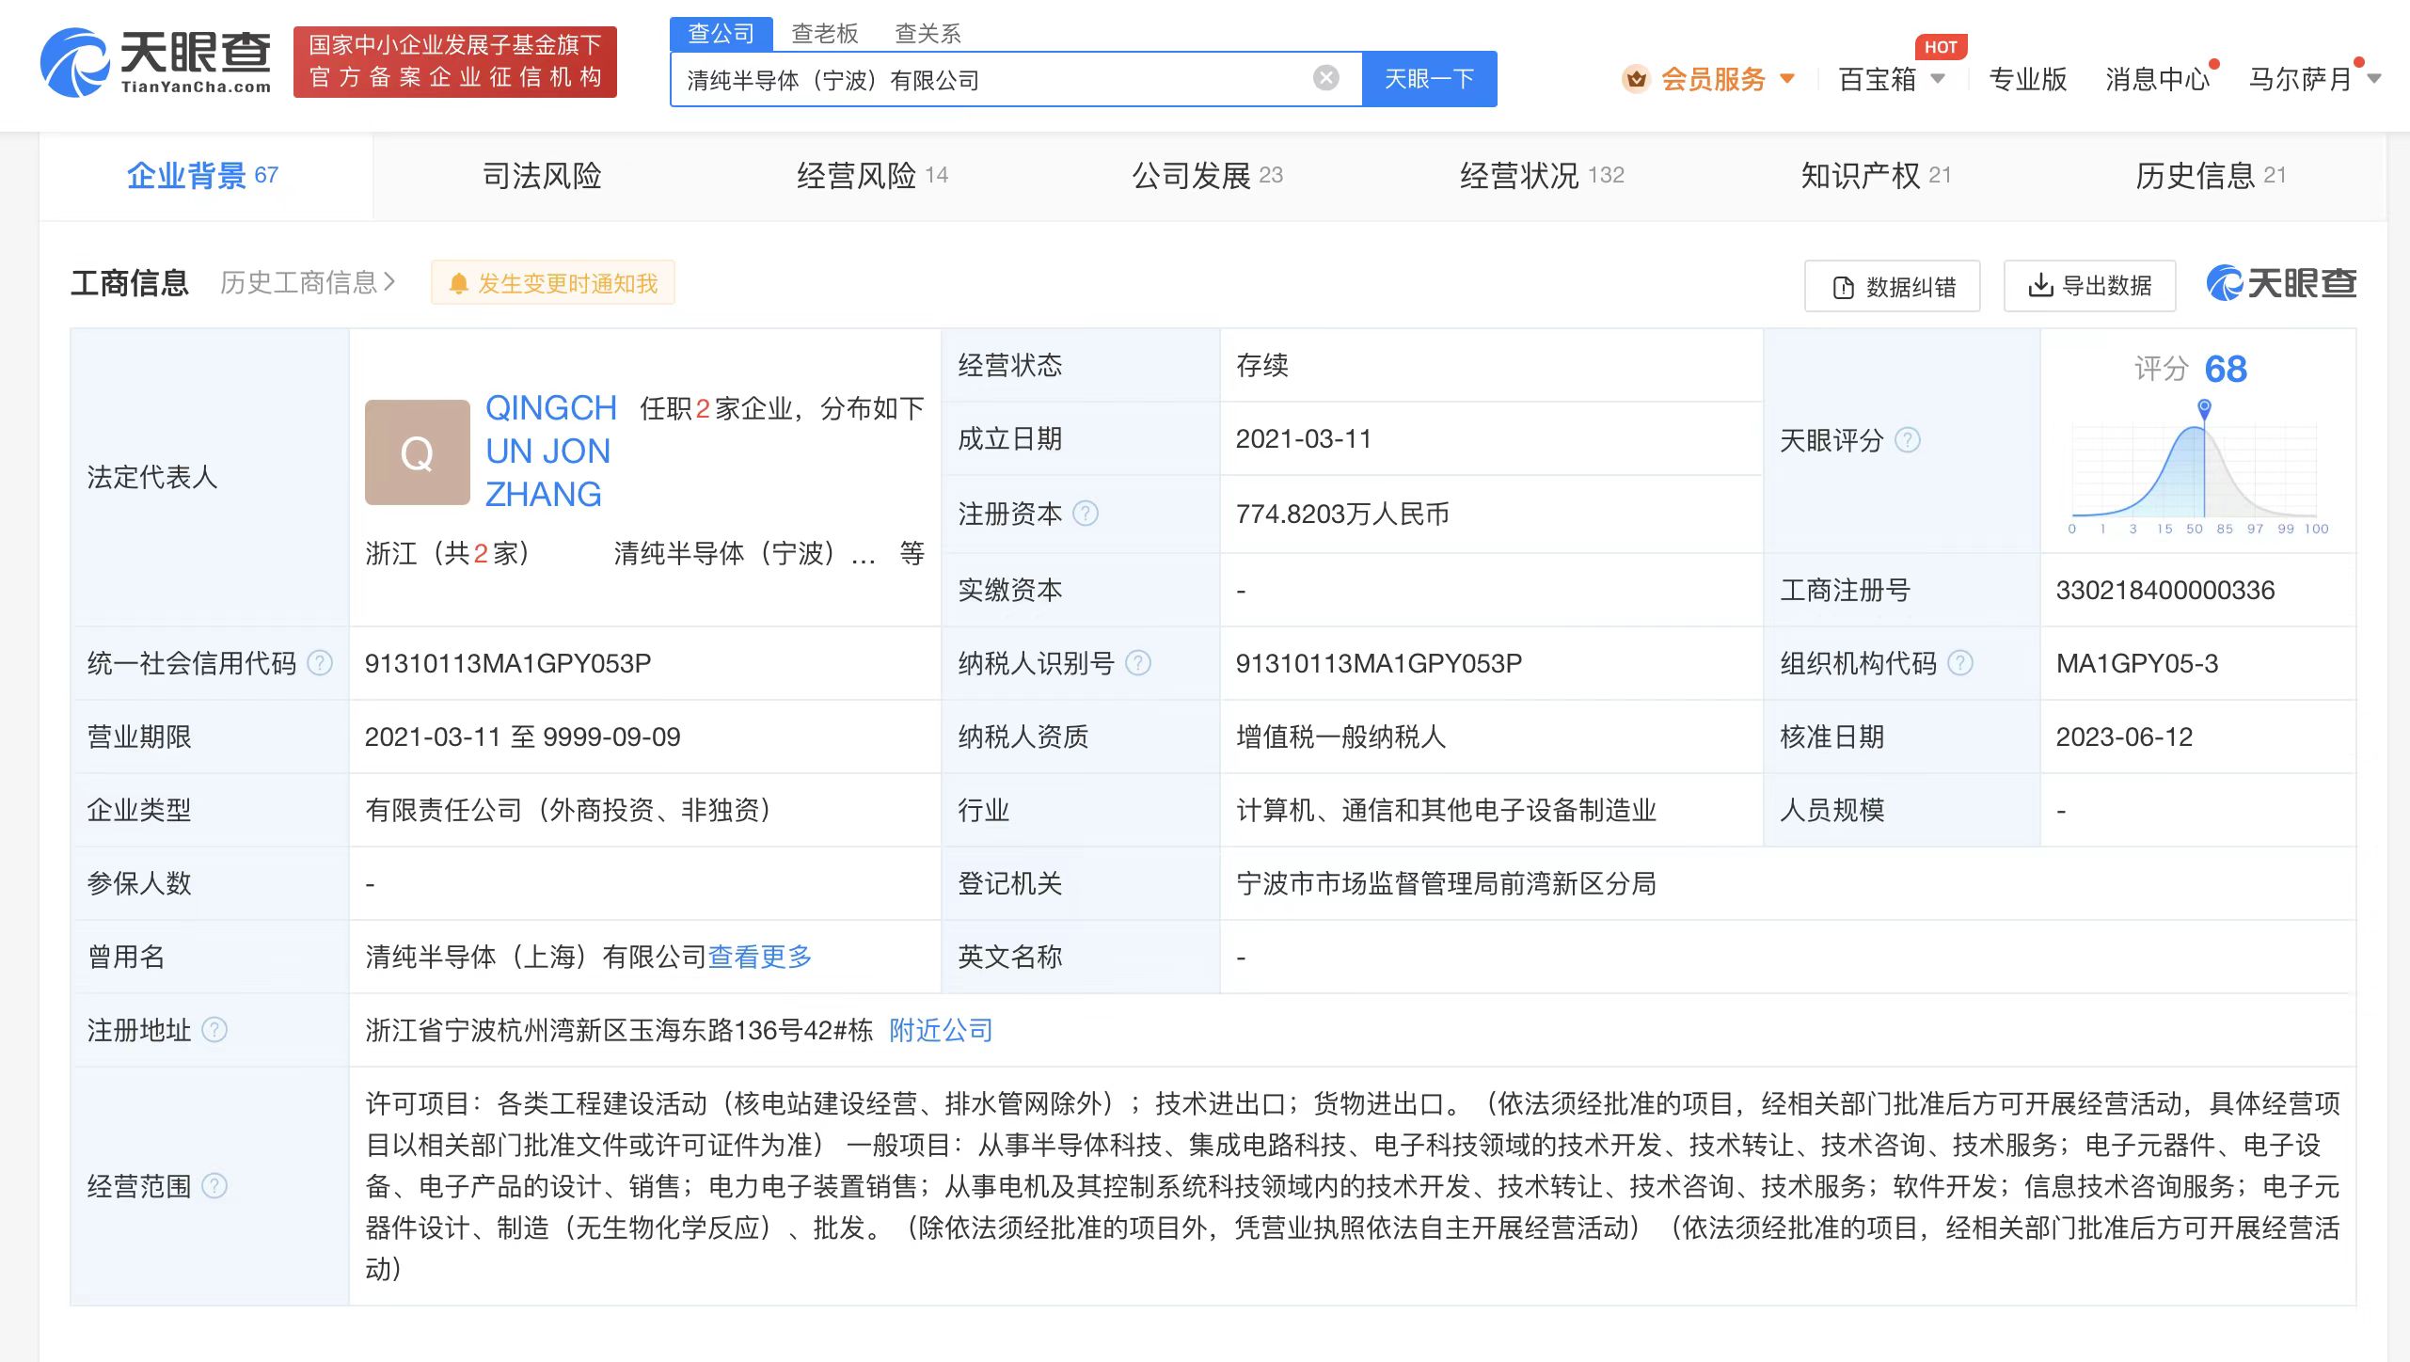The image size is (2410, 1362).
Task: Open the 经营风险 tab
Action: 872,176
